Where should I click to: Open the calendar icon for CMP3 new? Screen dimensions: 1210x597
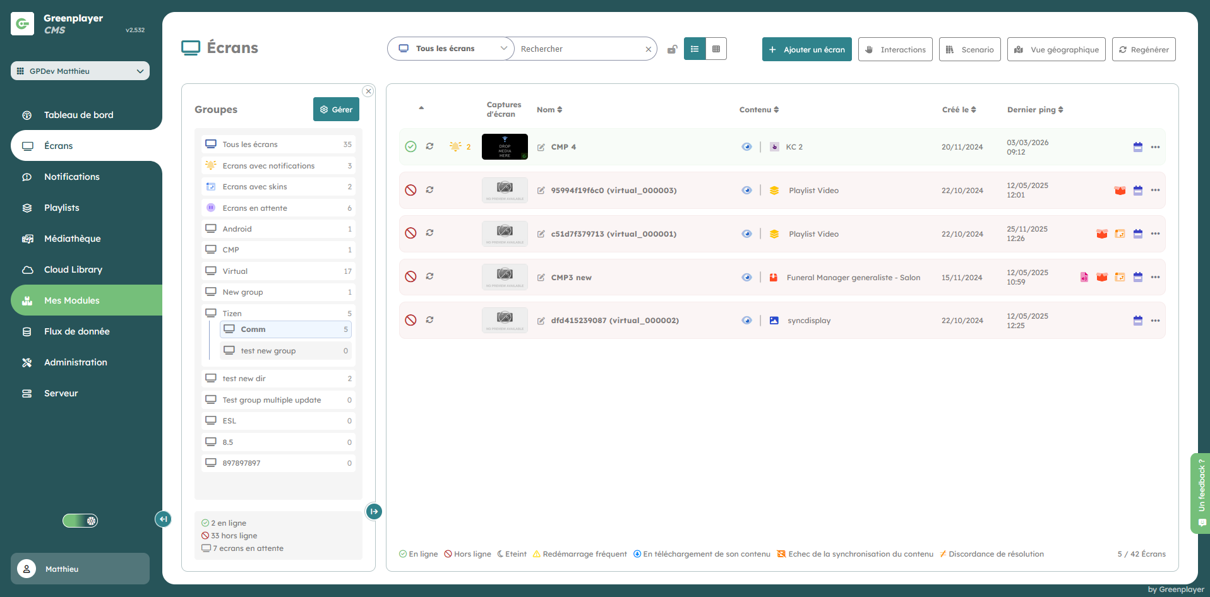[x=1137, y=277]
